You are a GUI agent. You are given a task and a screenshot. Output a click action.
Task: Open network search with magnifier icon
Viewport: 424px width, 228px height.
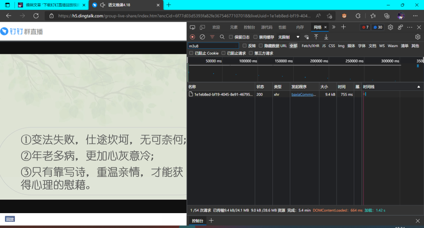click(222, 37)
